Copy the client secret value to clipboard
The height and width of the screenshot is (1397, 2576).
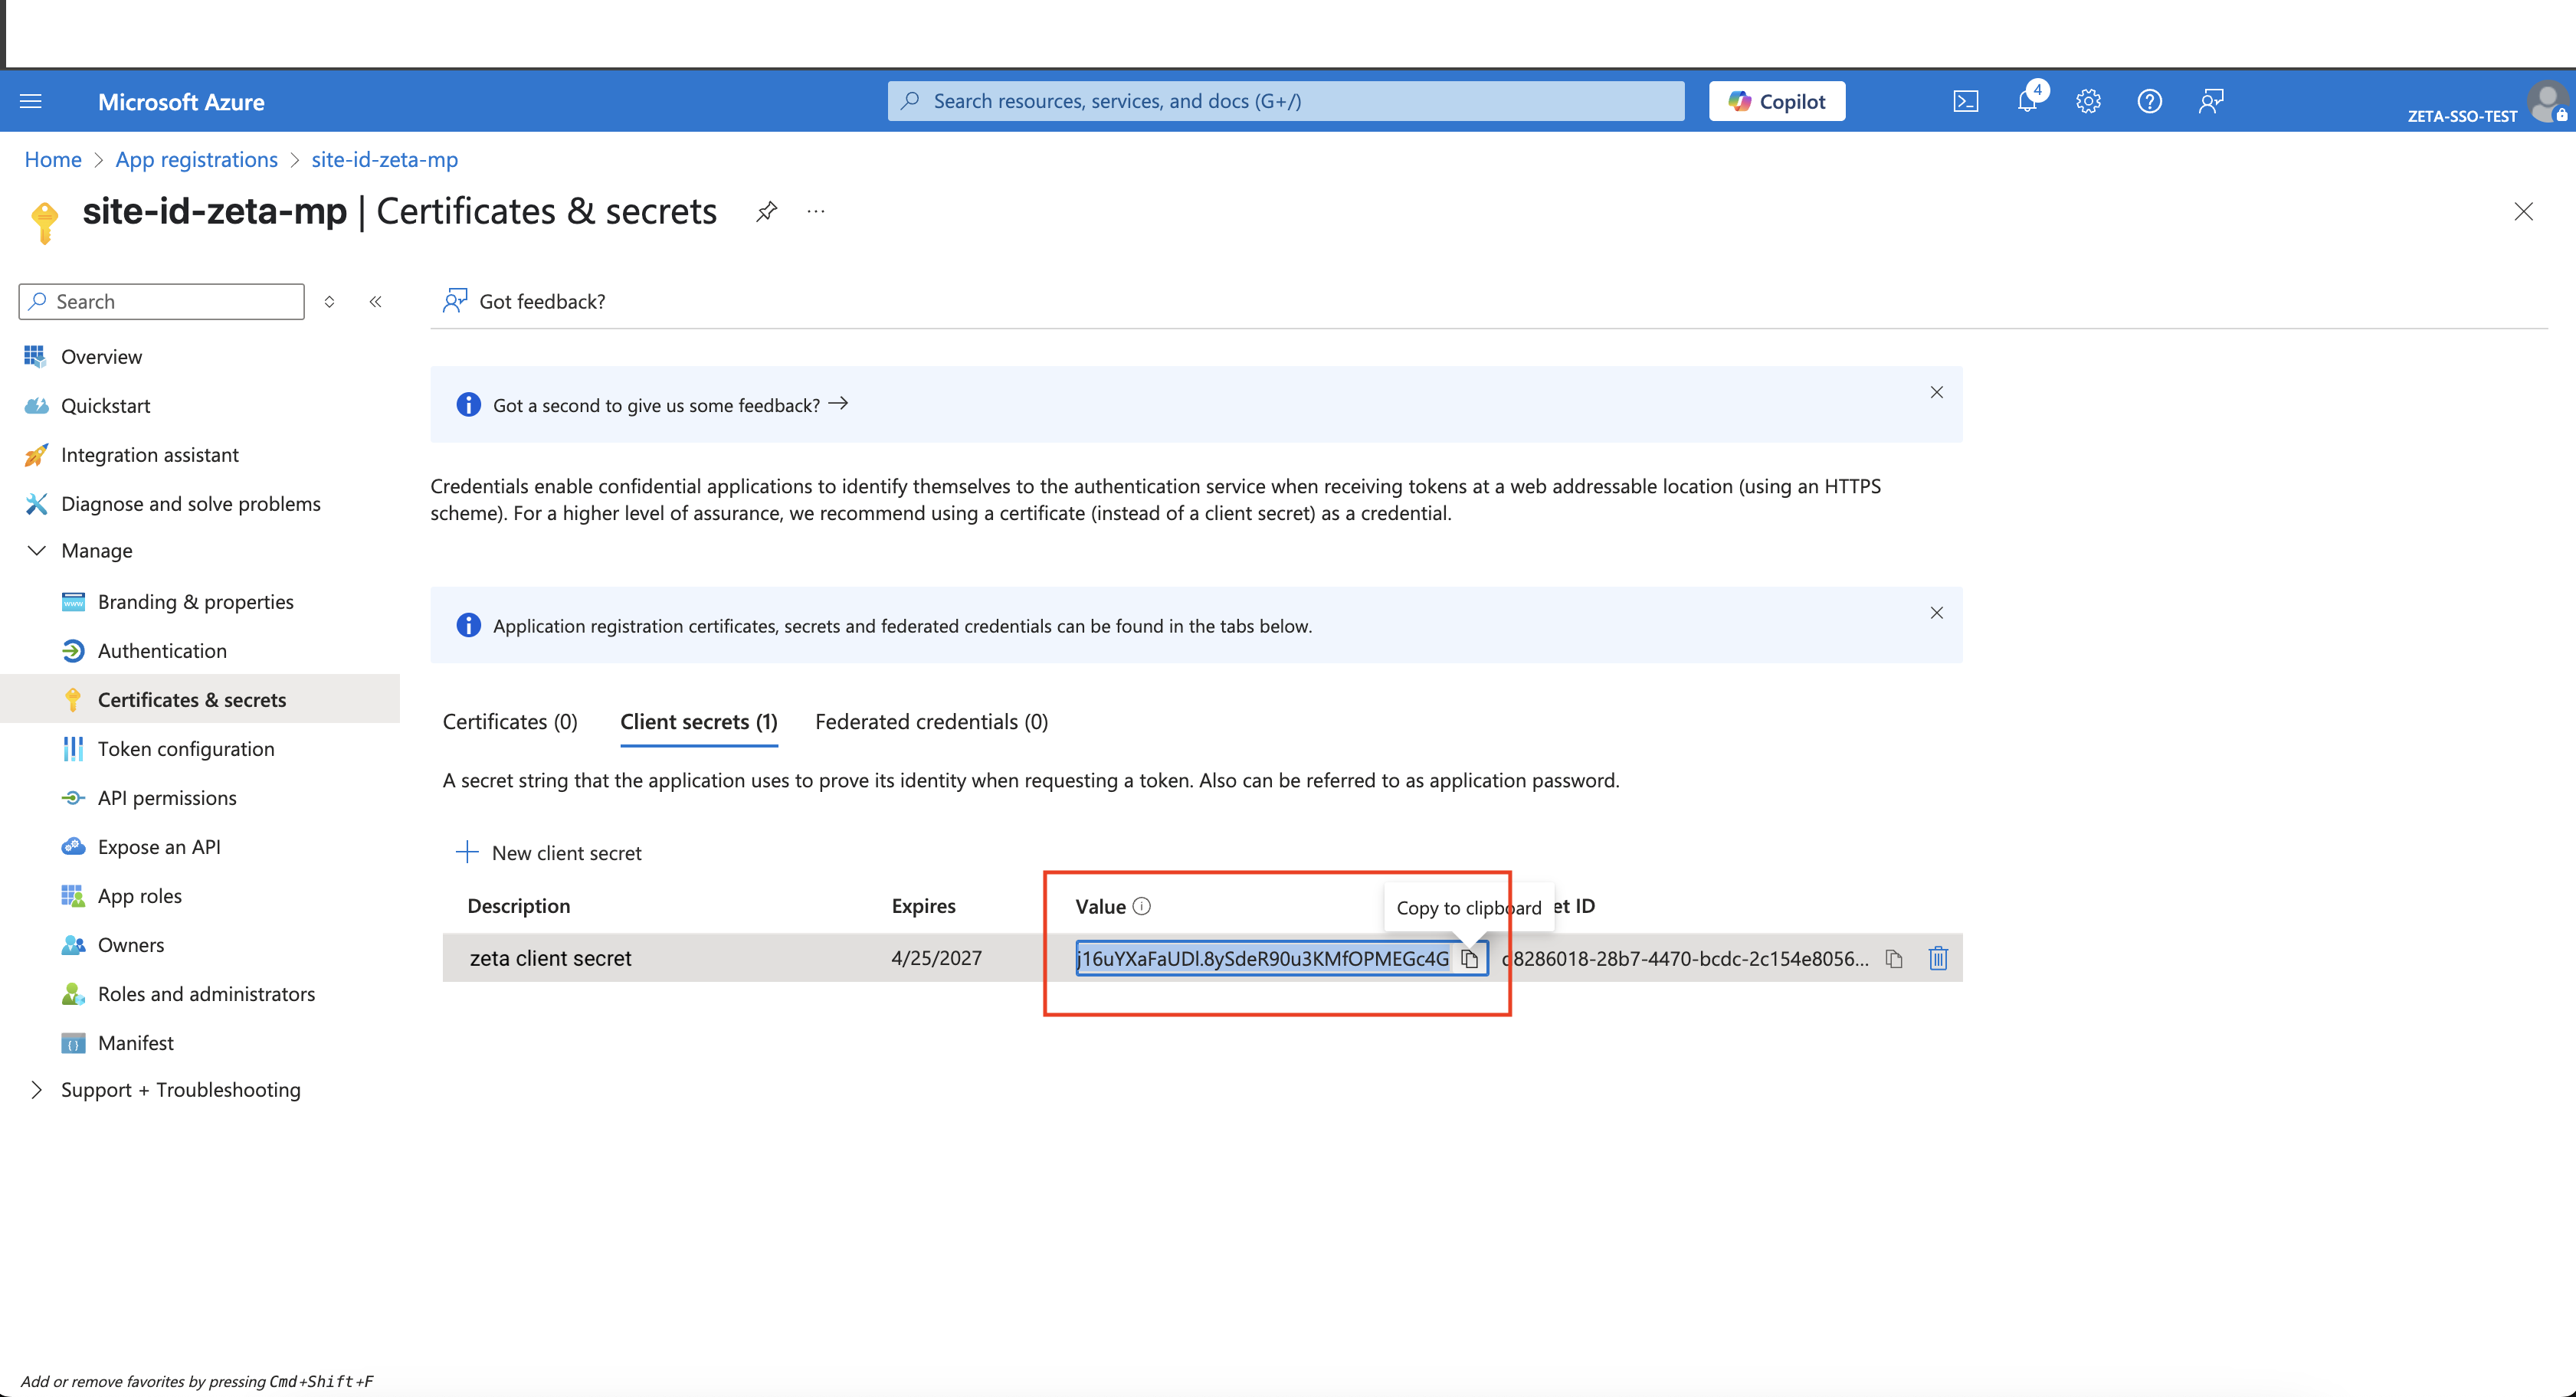1469,958
